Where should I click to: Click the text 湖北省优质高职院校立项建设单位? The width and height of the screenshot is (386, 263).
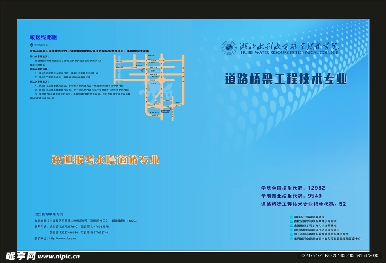(x=317, y=230)
